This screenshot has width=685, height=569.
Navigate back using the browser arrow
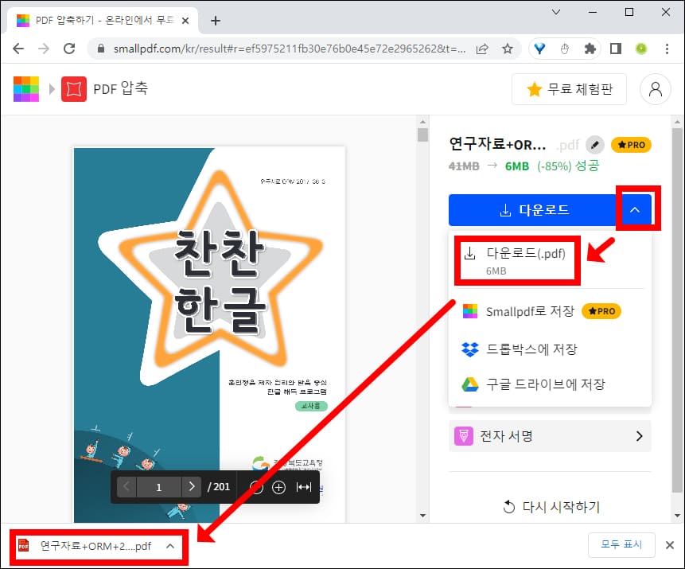pyautogui.click(x=18, y=49)
